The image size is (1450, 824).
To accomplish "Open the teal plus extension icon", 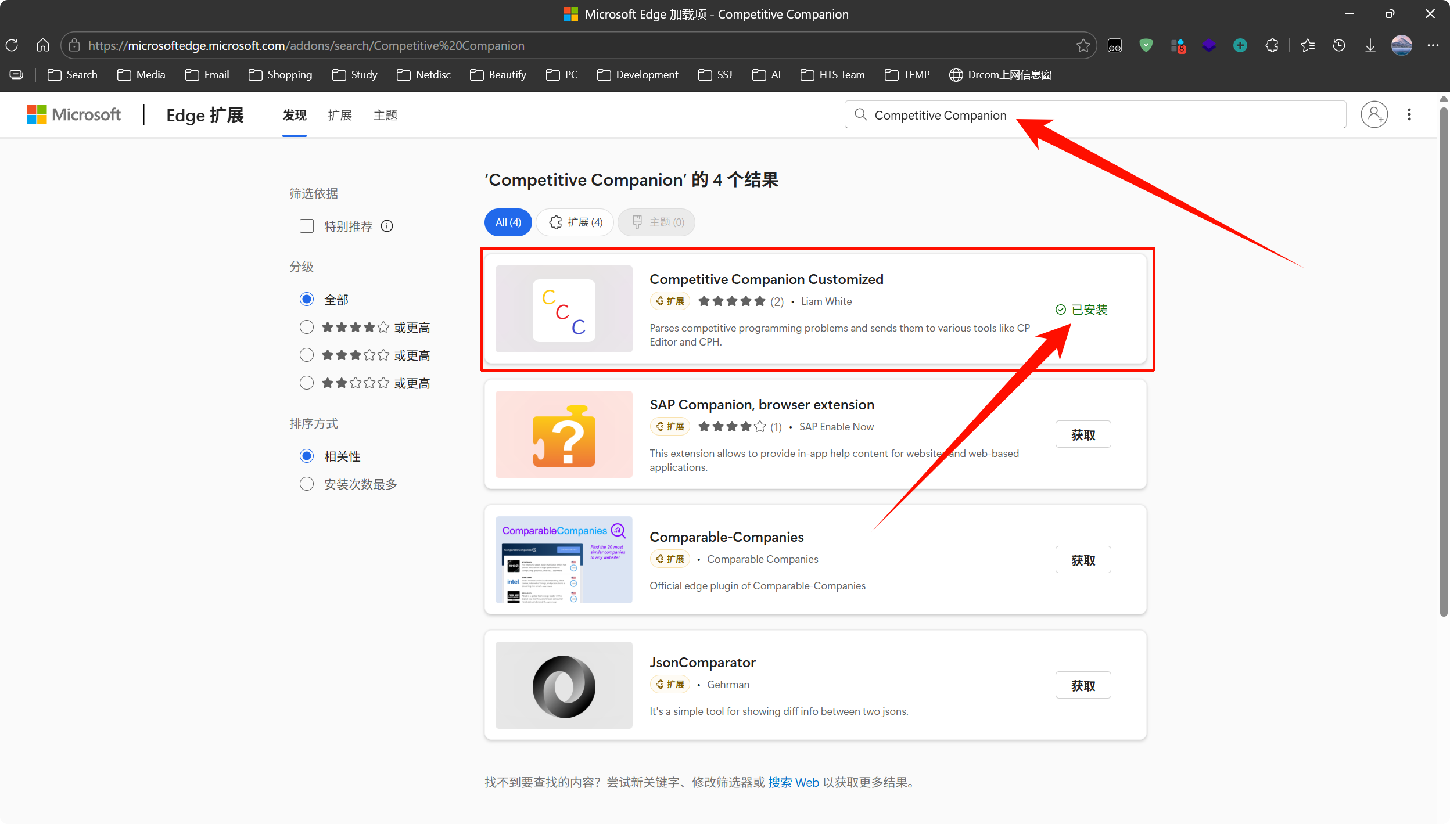I will [1240, 45].
